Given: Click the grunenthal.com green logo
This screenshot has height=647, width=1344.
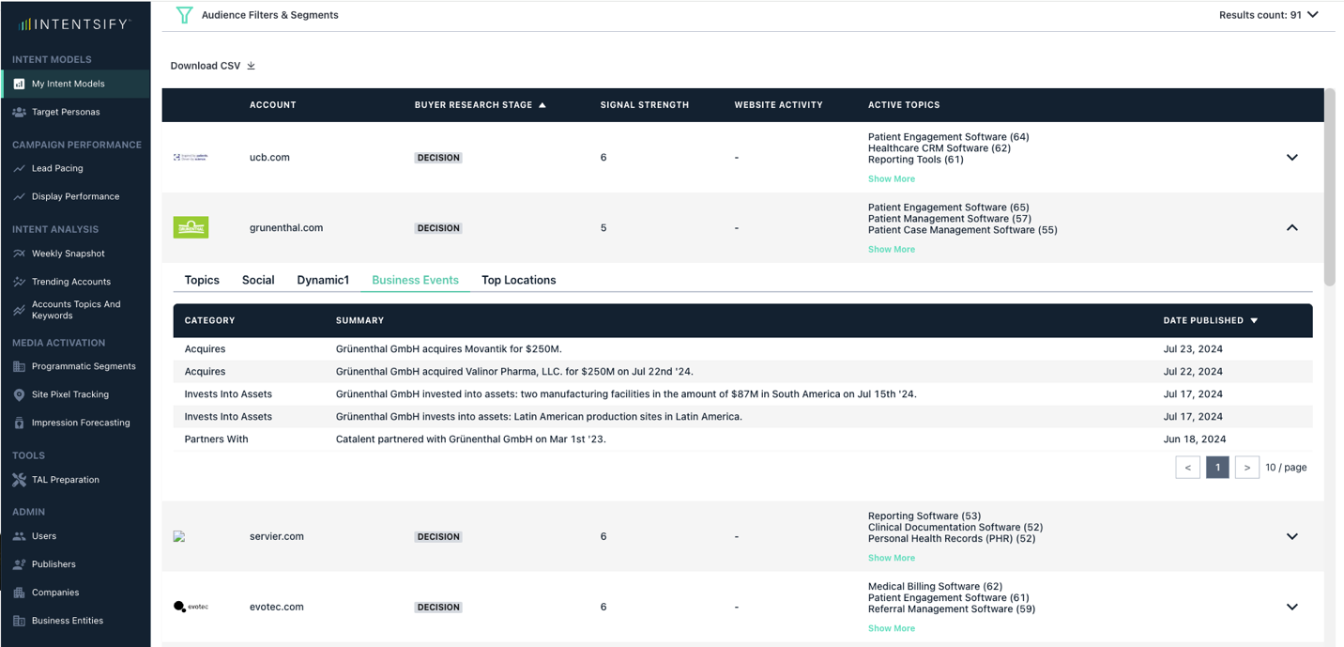Looking at the screenshot, I should 191,227.
